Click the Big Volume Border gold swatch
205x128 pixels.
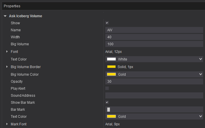111,67
